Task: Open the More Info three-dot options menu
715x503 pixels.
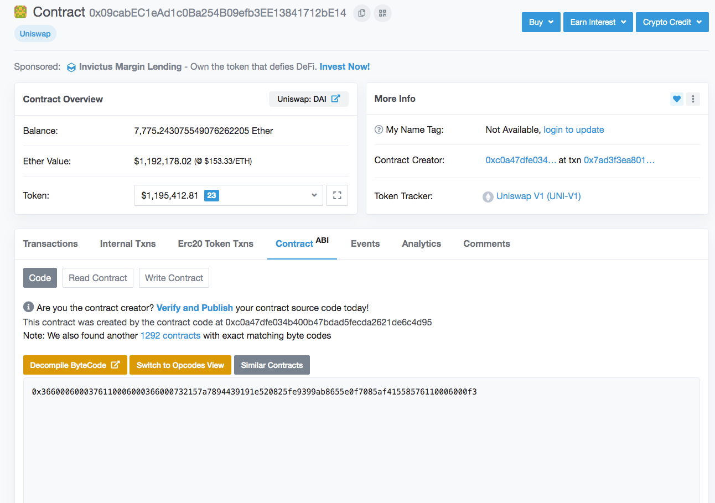Action: pyautogui.click(x=693, y=99)
